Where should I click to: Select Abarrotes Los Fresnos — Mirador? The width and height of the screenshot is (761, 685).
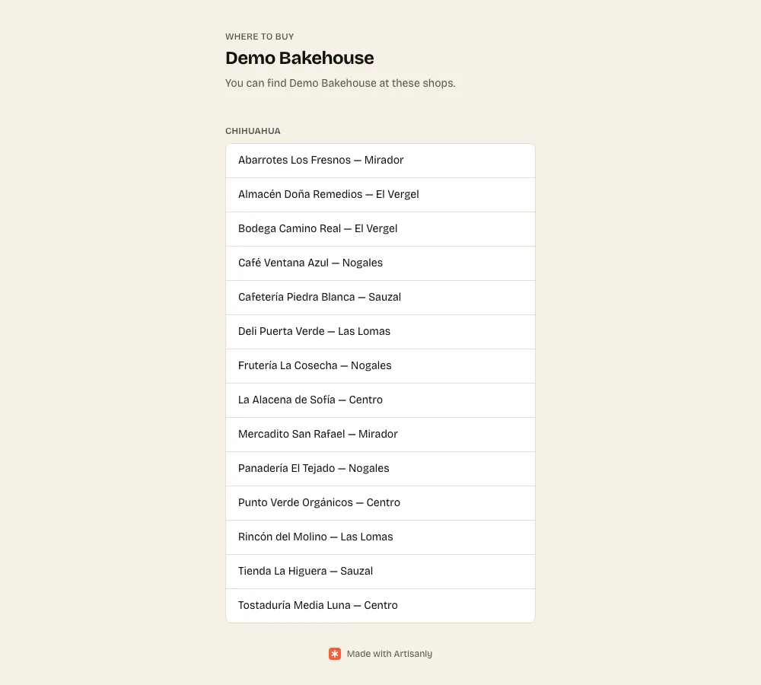click(380, 161)
